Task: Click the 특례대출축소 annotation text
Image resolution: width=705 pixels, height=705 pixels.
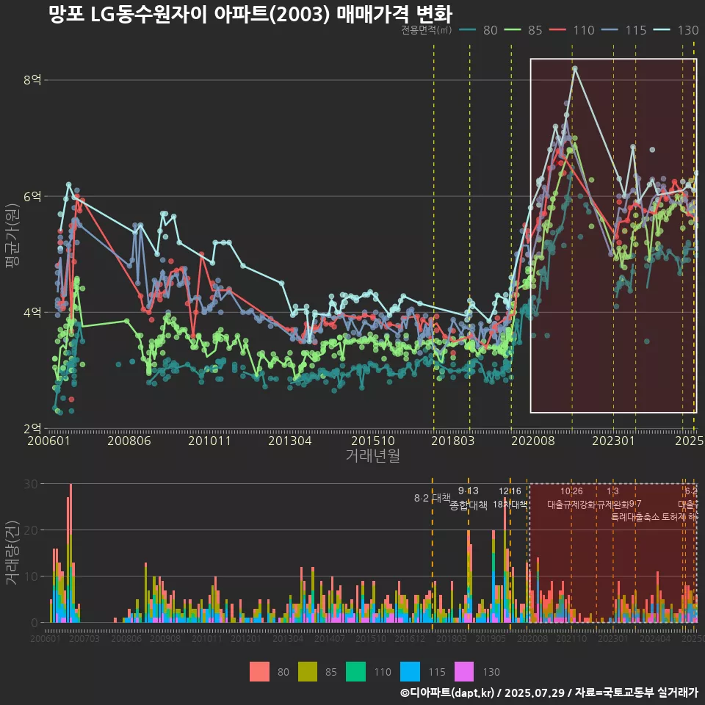Action: (635, 517)
